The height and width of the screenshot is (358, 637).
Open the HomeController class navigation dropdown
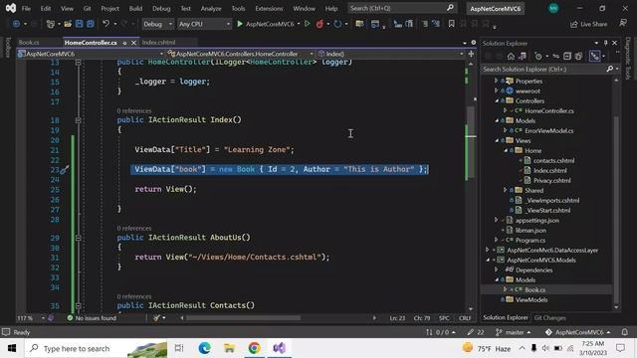[x=241, y=54]
